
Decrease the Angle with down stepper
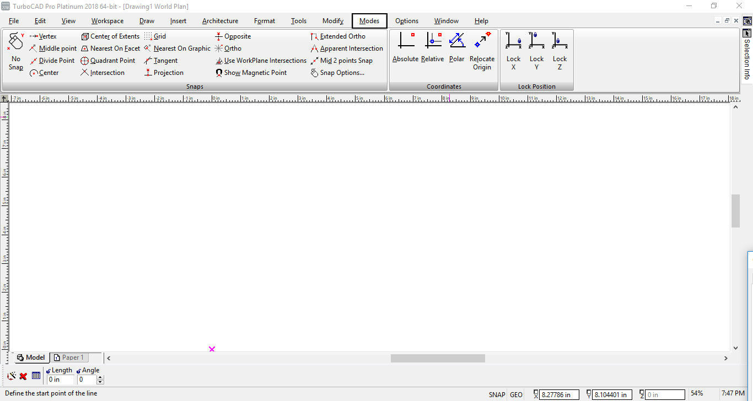point(100,382)
